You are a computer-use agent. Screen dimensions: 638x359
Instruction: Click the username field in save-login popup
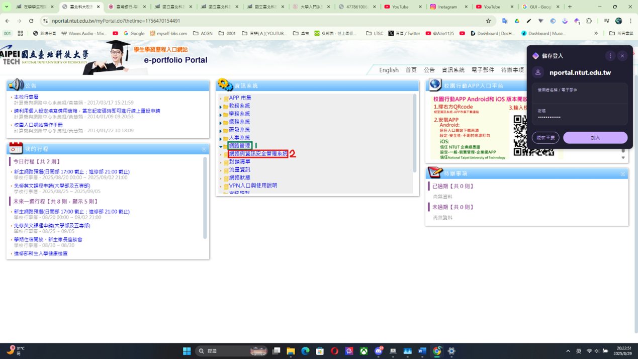point(579,95)
